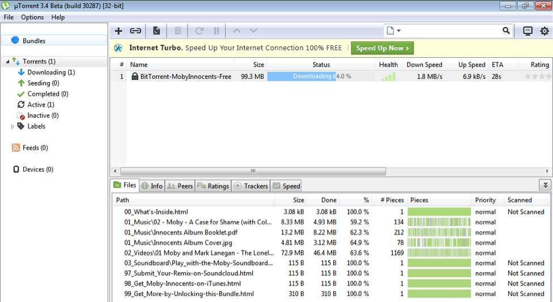
Task: Click the remote monitor icon in toolbar
Action: (528, 31)
